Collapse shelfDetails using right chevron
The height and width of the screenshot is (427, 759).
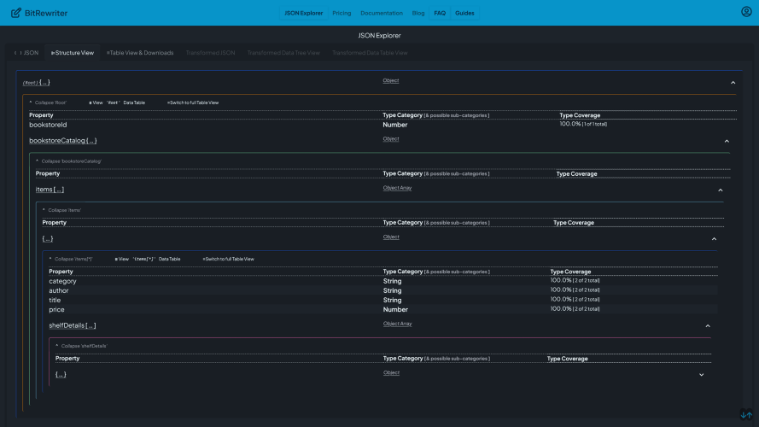click(x=708, y=326)
